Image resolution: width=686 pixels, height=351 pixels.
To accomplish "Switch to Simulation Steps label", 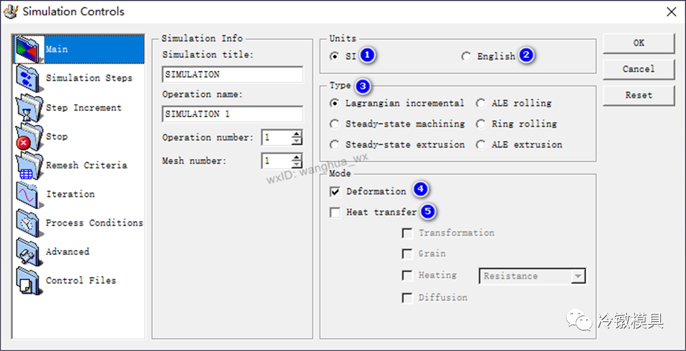I will [x=89, y=78].
